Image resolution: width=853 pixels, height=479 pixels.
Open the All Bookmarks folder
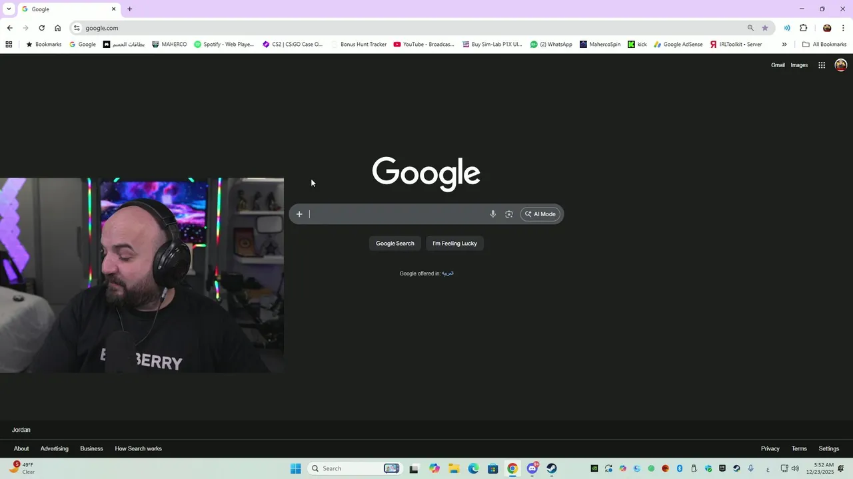tap(824, 45)
